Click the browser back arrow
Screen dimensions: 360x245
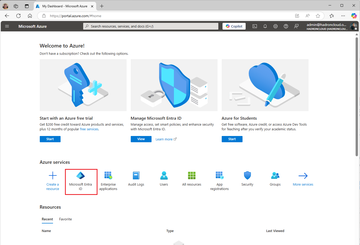coord(7,16)
